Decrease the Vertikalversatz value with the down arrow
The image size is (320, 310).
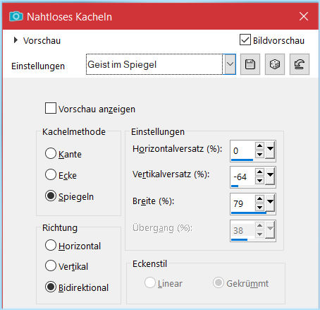point(259,181)
